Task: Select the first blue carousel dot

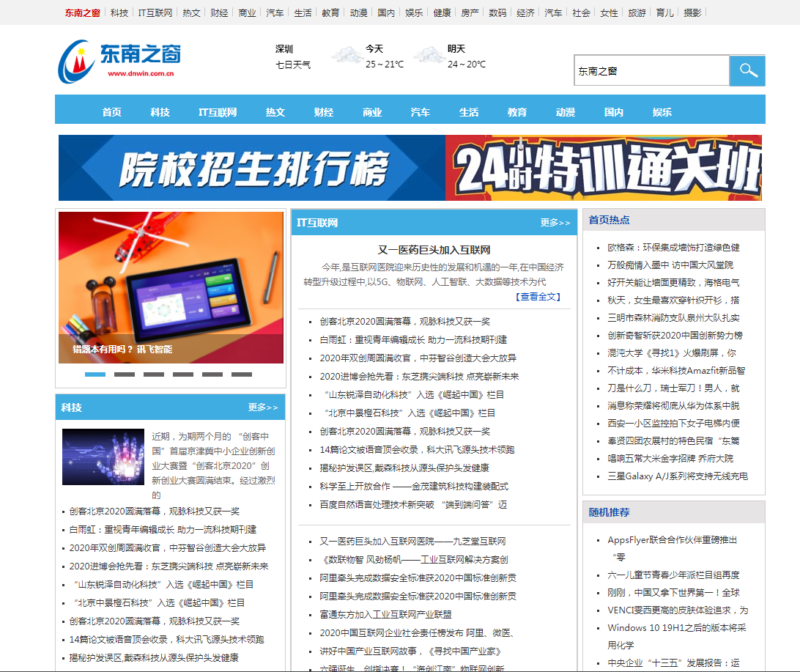Action: tap(96, 374)
